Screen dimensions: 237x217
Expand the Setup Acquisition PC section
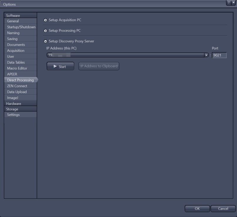(46, 20)
